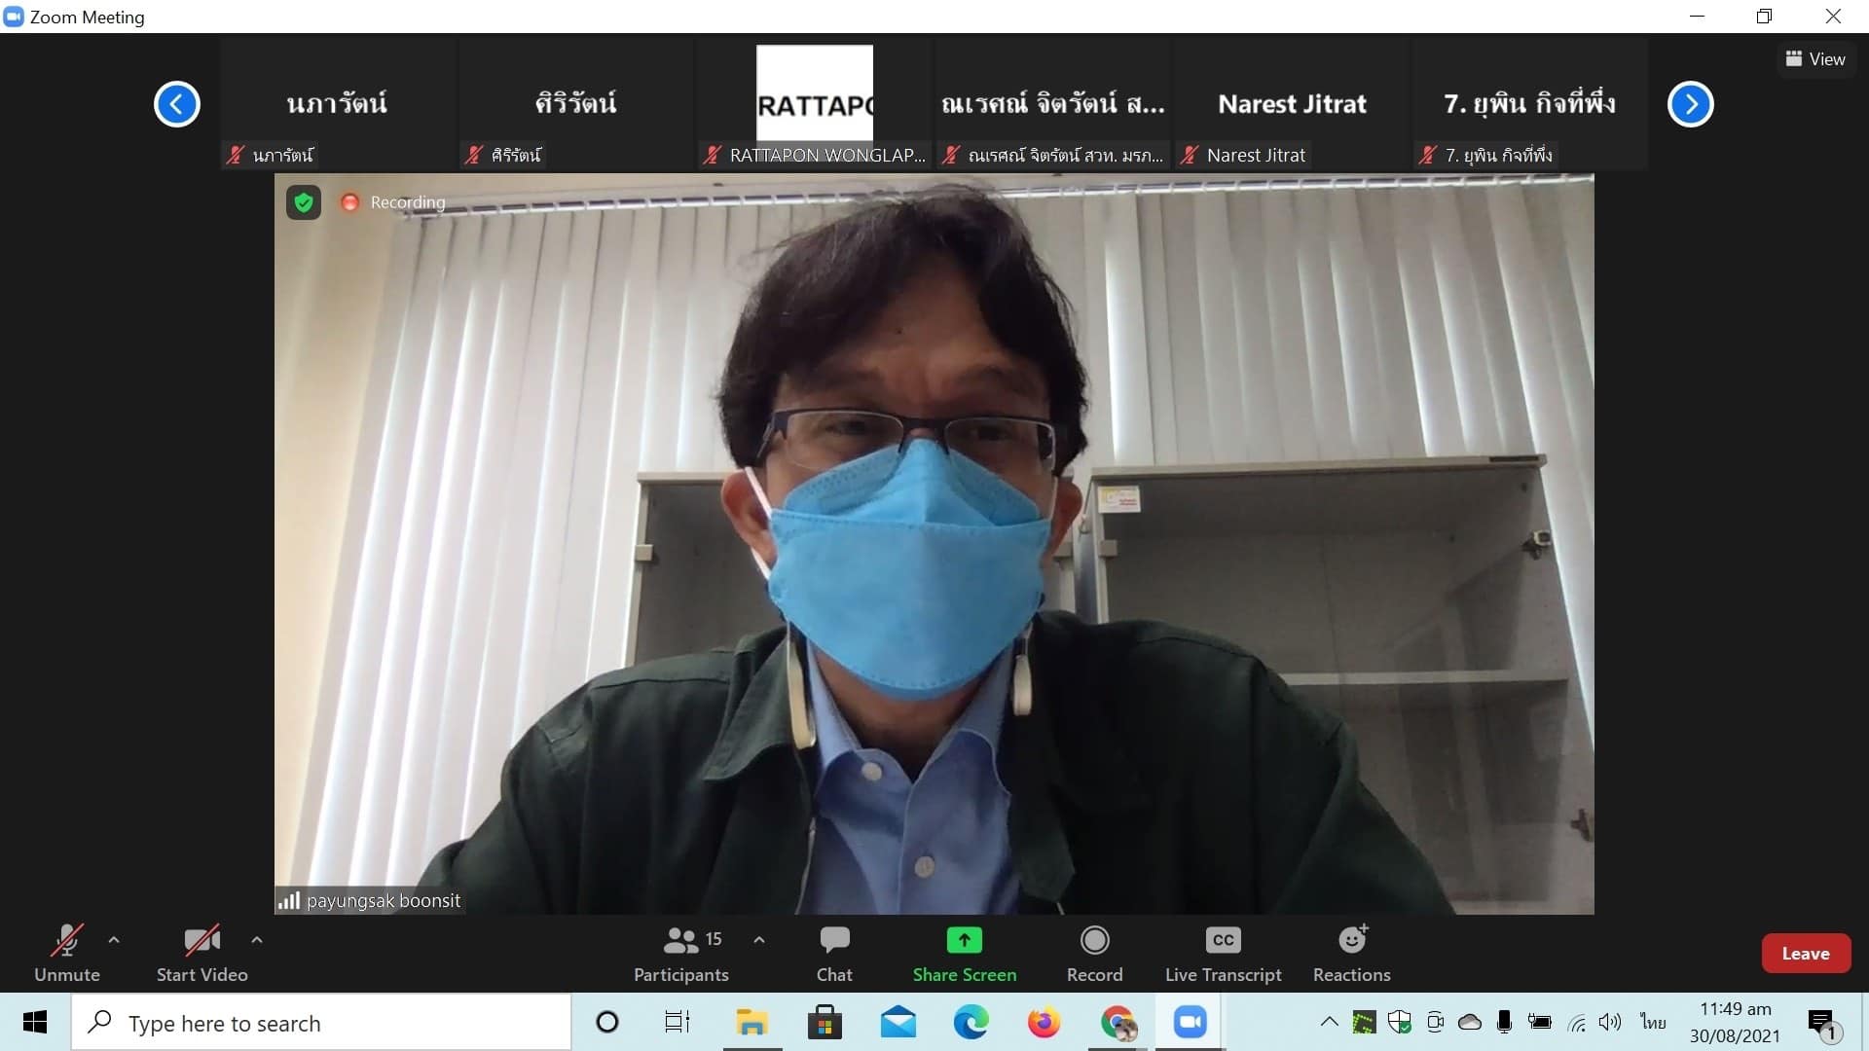Expand the video options arrow beside Start Video
Viewport: 1869px width, 1051px height.
point(257,940)
